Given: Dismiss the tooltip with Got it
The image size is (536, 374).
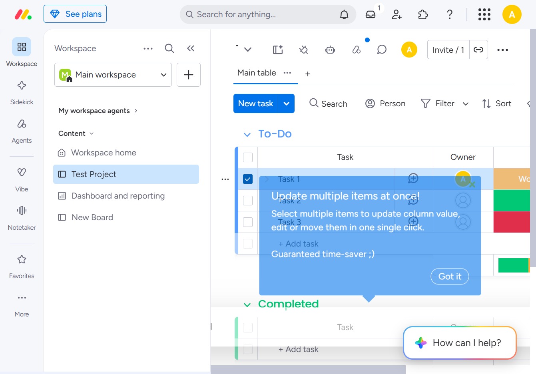Looking at the screenshot, I should coord(450,277).
